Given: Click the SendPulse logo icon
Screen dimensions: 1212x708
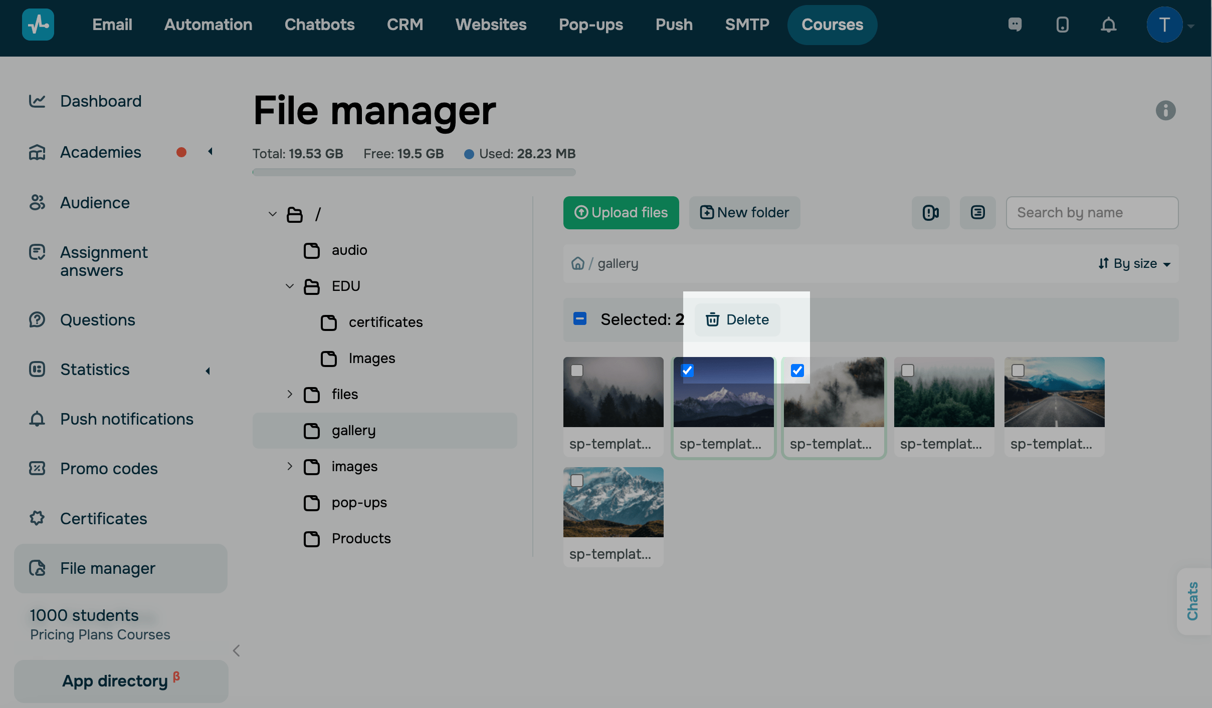Looking at the screenshot, I should pos(38,25).
